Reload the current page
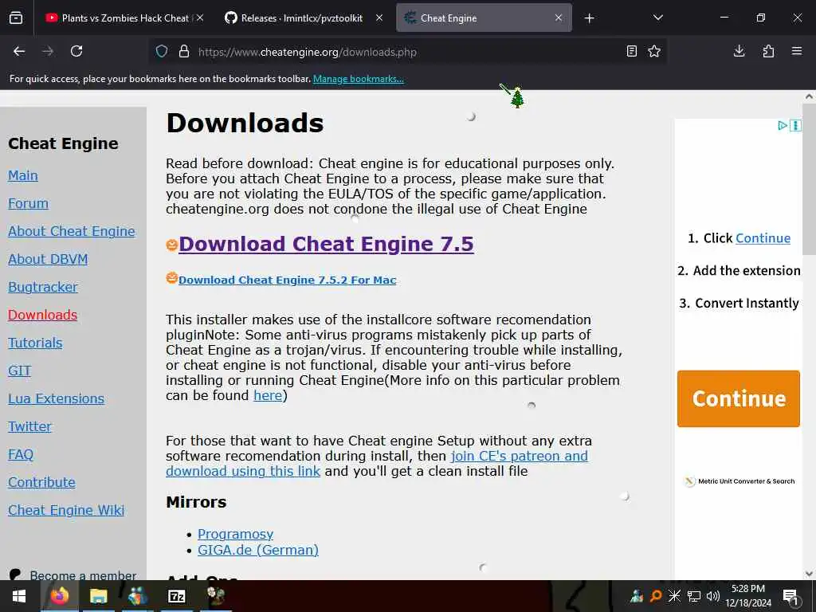The width and height of the screenshot is (816, 612). 76,51
